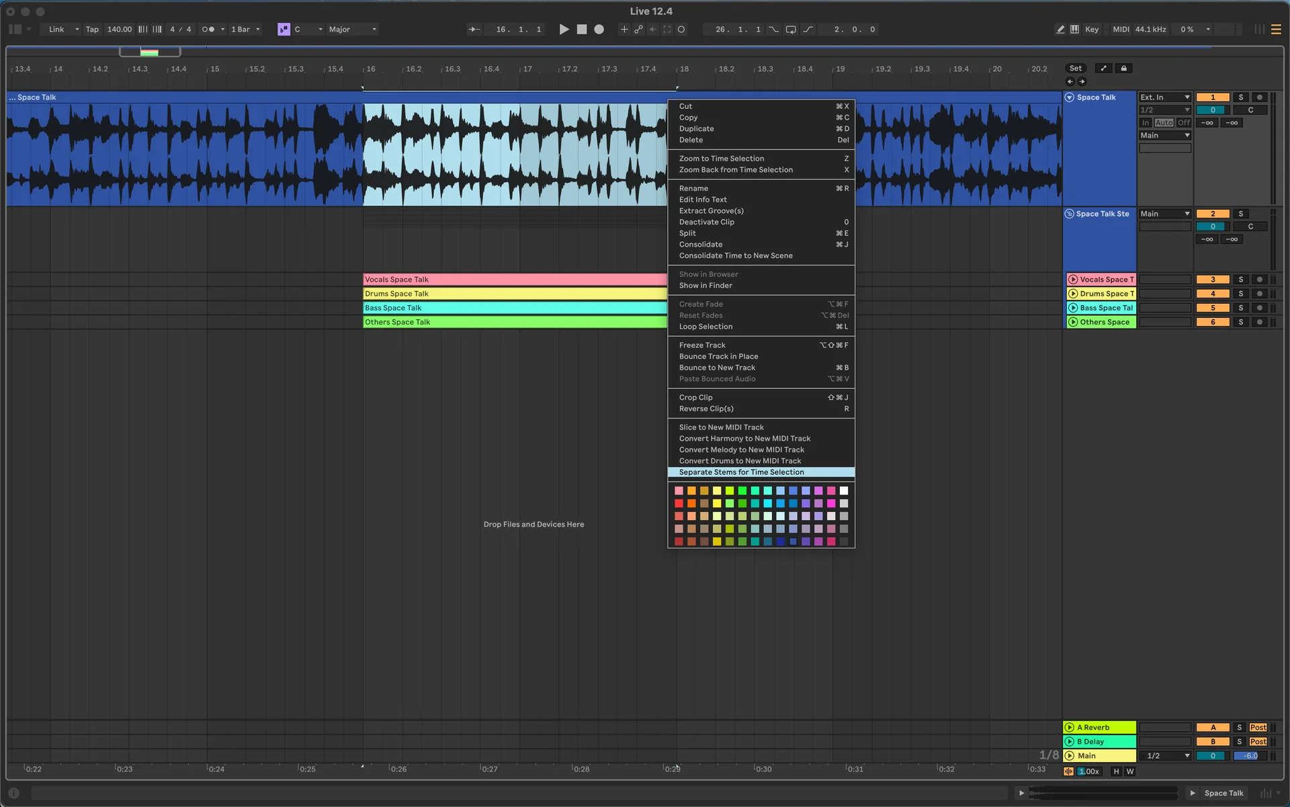This screenshot has height=807, width=1290.
Task: Set Space Talk monitoring to Auto
Action: click(x=1164, y=123)
